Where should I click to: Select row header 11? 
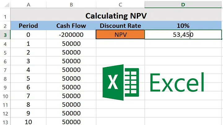click(5, 105)
